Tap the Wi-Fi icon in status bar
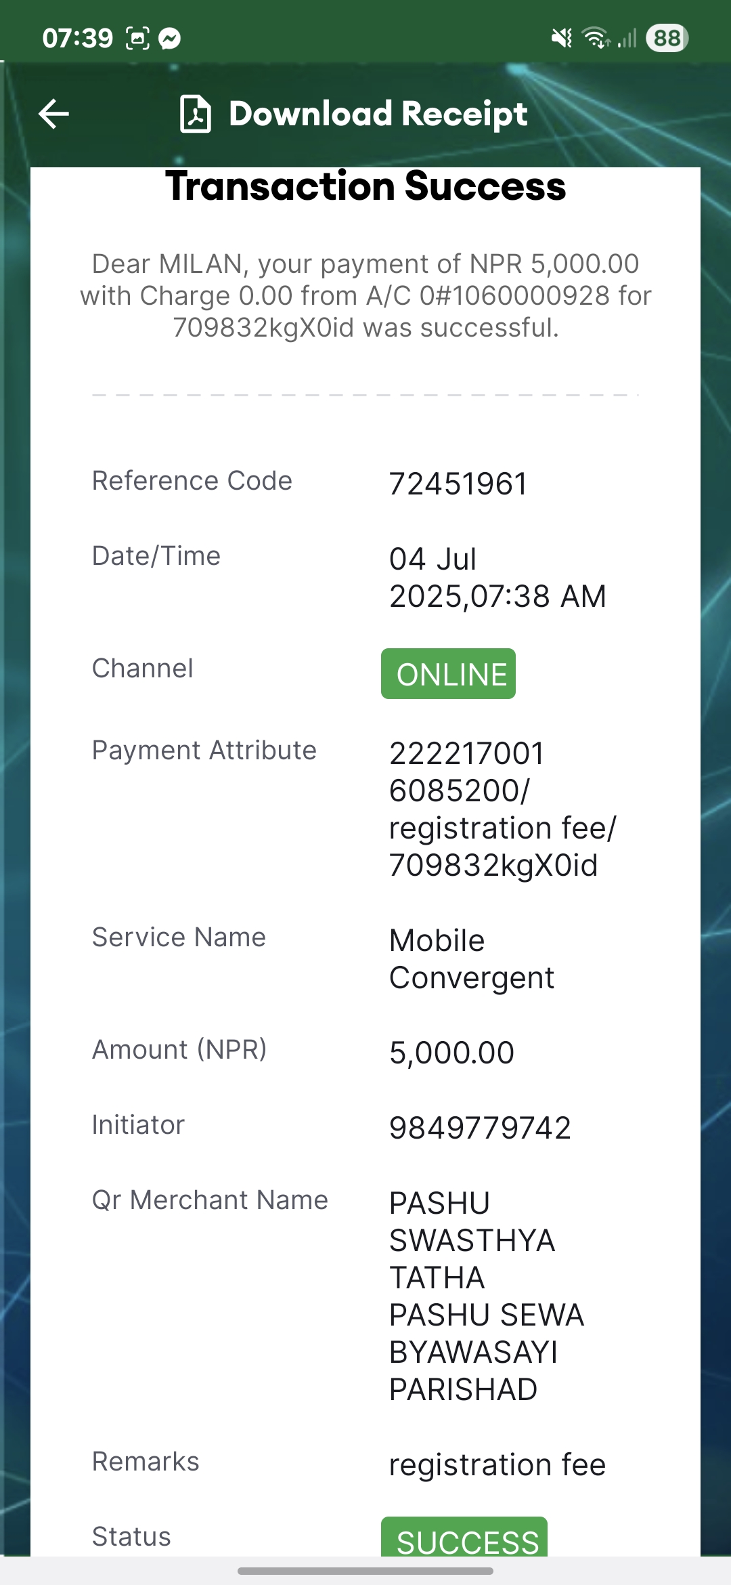Viewport: 731px width, 1585px height. [596, 38]
